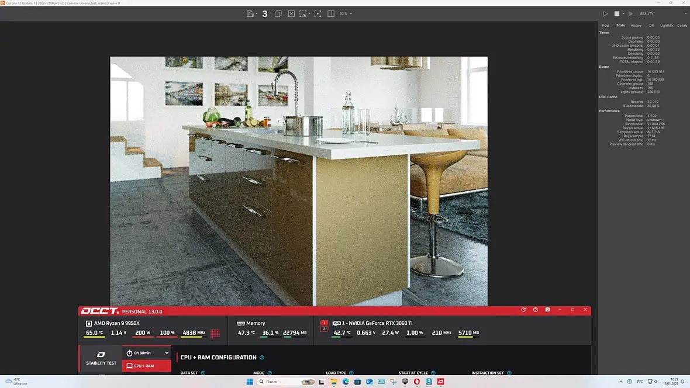Viewport: 690px width, 388px height.
Task: Click the start render play icon
Action: [606, 13]
